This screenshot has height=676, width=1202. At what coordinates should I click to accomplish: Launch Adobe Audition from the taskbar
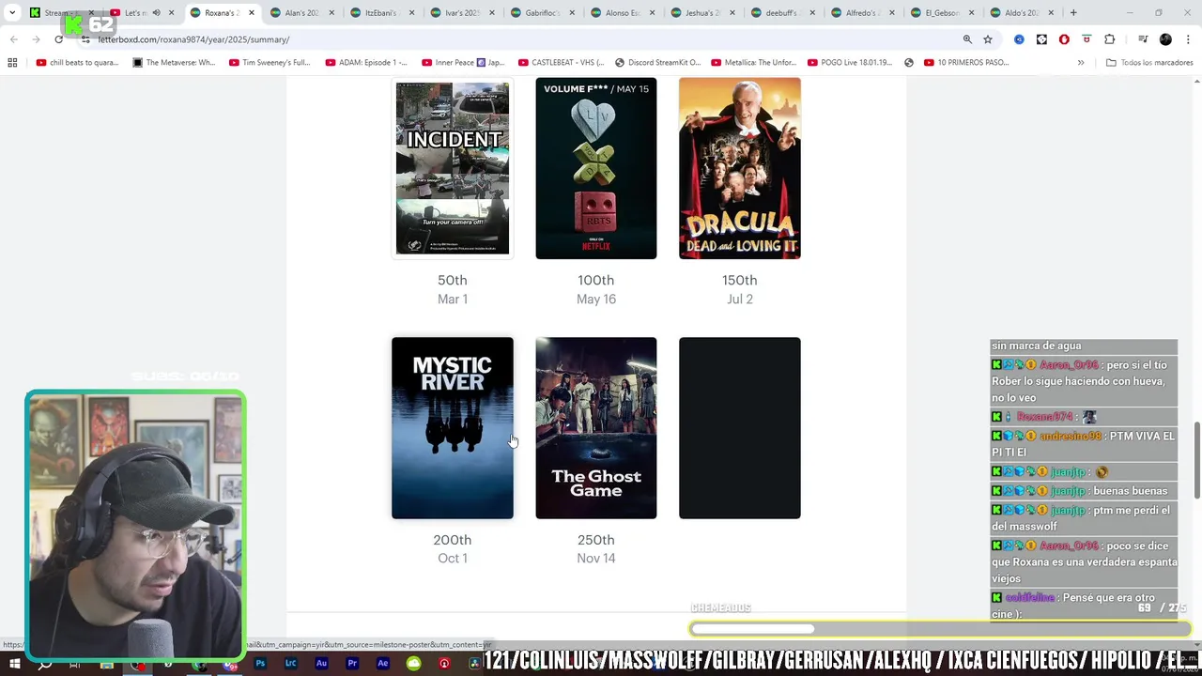coord(321,664)
